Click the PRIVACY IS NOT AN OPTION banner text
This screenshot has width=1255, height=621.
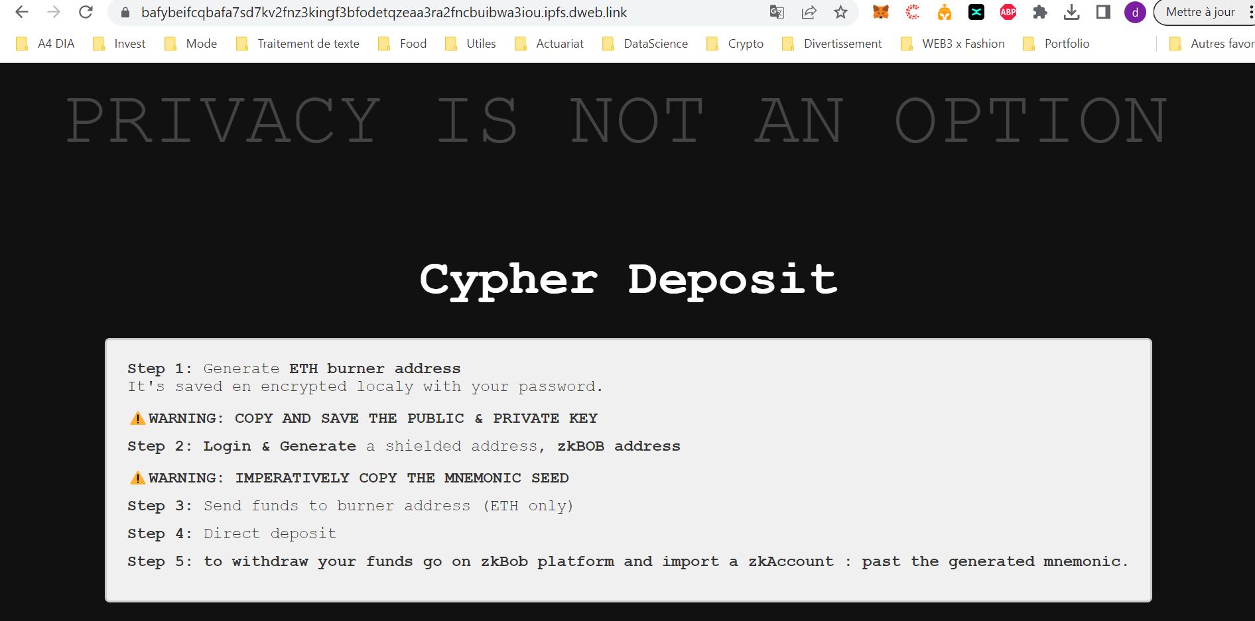coord(616,120)
